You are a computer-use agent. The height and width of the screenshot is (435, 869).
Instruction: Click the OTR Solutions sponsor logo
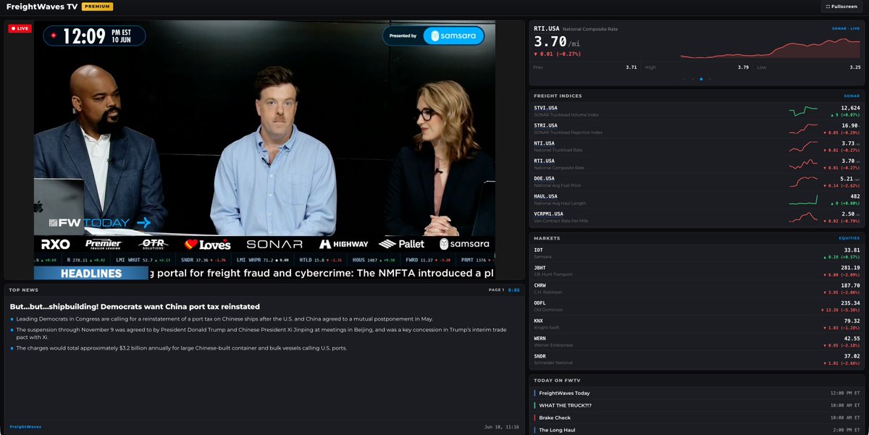[x=153, y=244]
